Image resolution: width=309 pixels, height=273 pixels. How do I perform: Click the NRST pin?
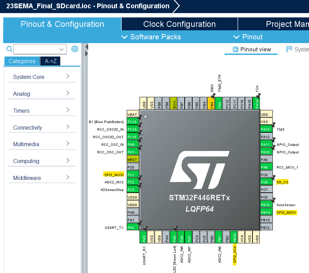[x=133, y=160]
